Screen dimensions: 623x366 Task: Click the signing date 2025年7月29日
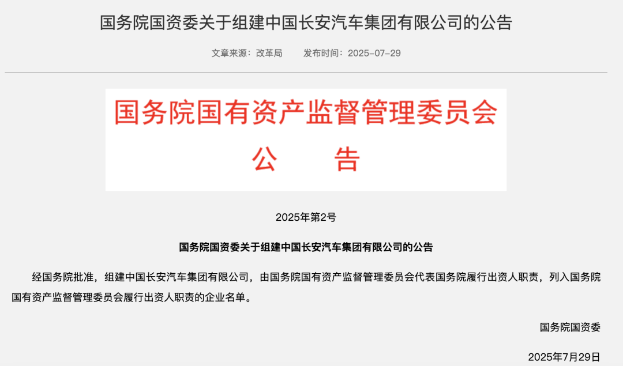[x=564, y=357]
